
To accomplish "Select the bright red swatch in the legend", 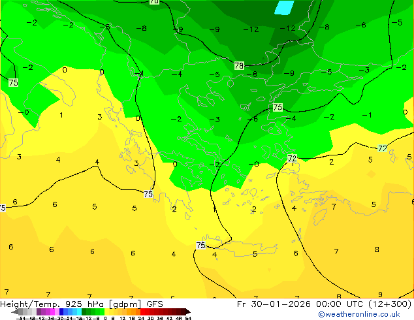I will 142,312.
